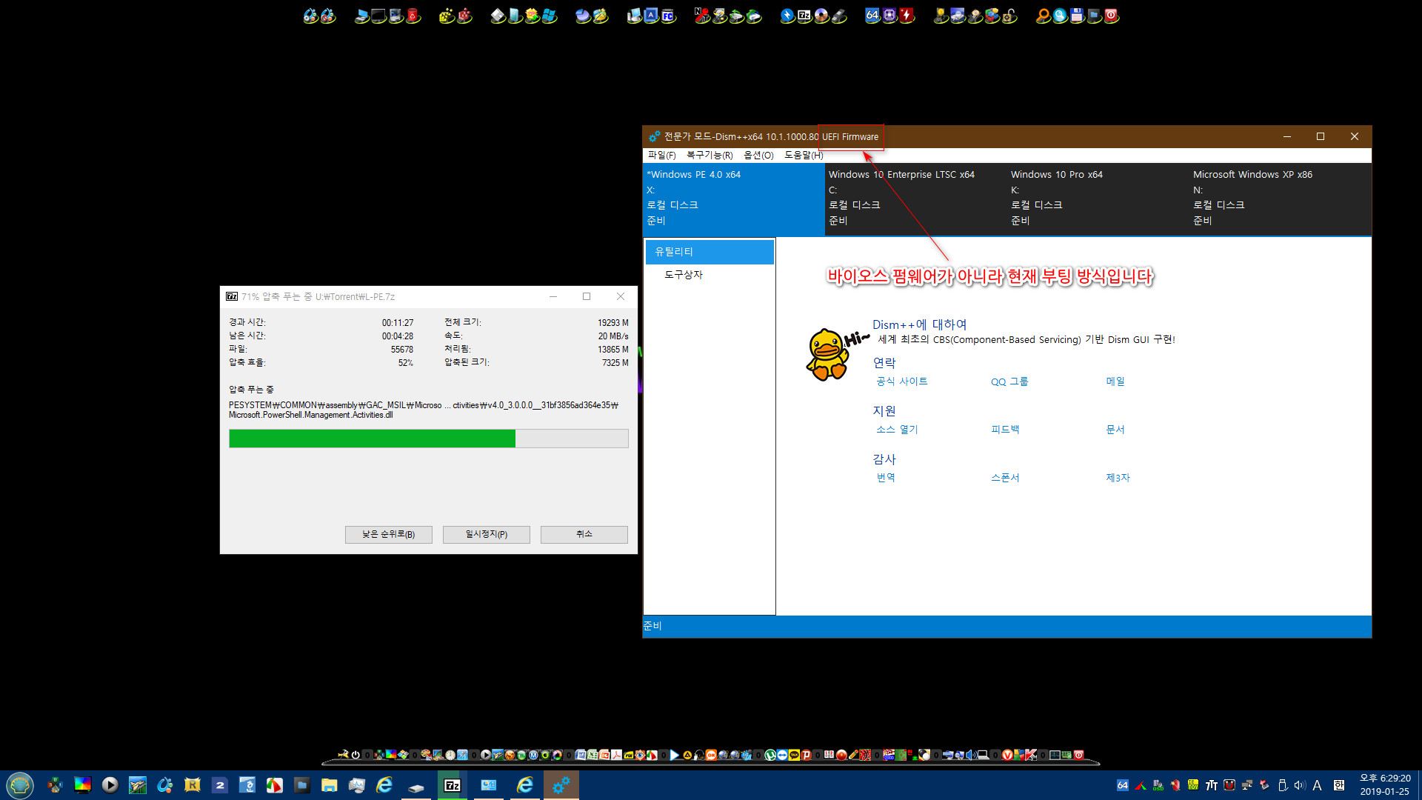Pause extraction with 일시정지(P) button

point(486,534)
